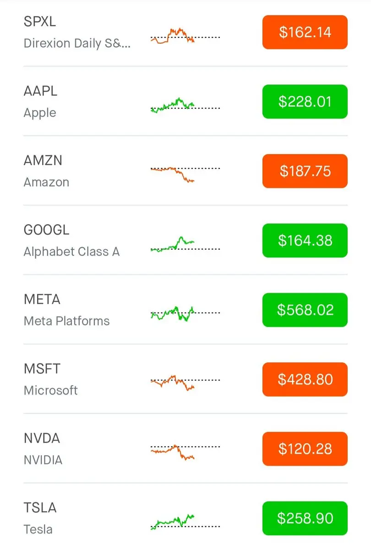371x550 pixels.
Task: Tap the $568.02 Meta price button
Action: click(305, 310)
